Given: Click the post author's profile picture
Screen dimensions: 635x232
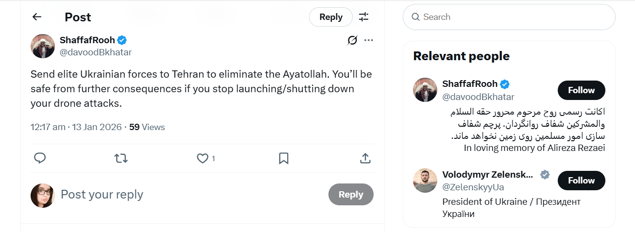Looking at the screenshot, I should click(x=43, y=46).
